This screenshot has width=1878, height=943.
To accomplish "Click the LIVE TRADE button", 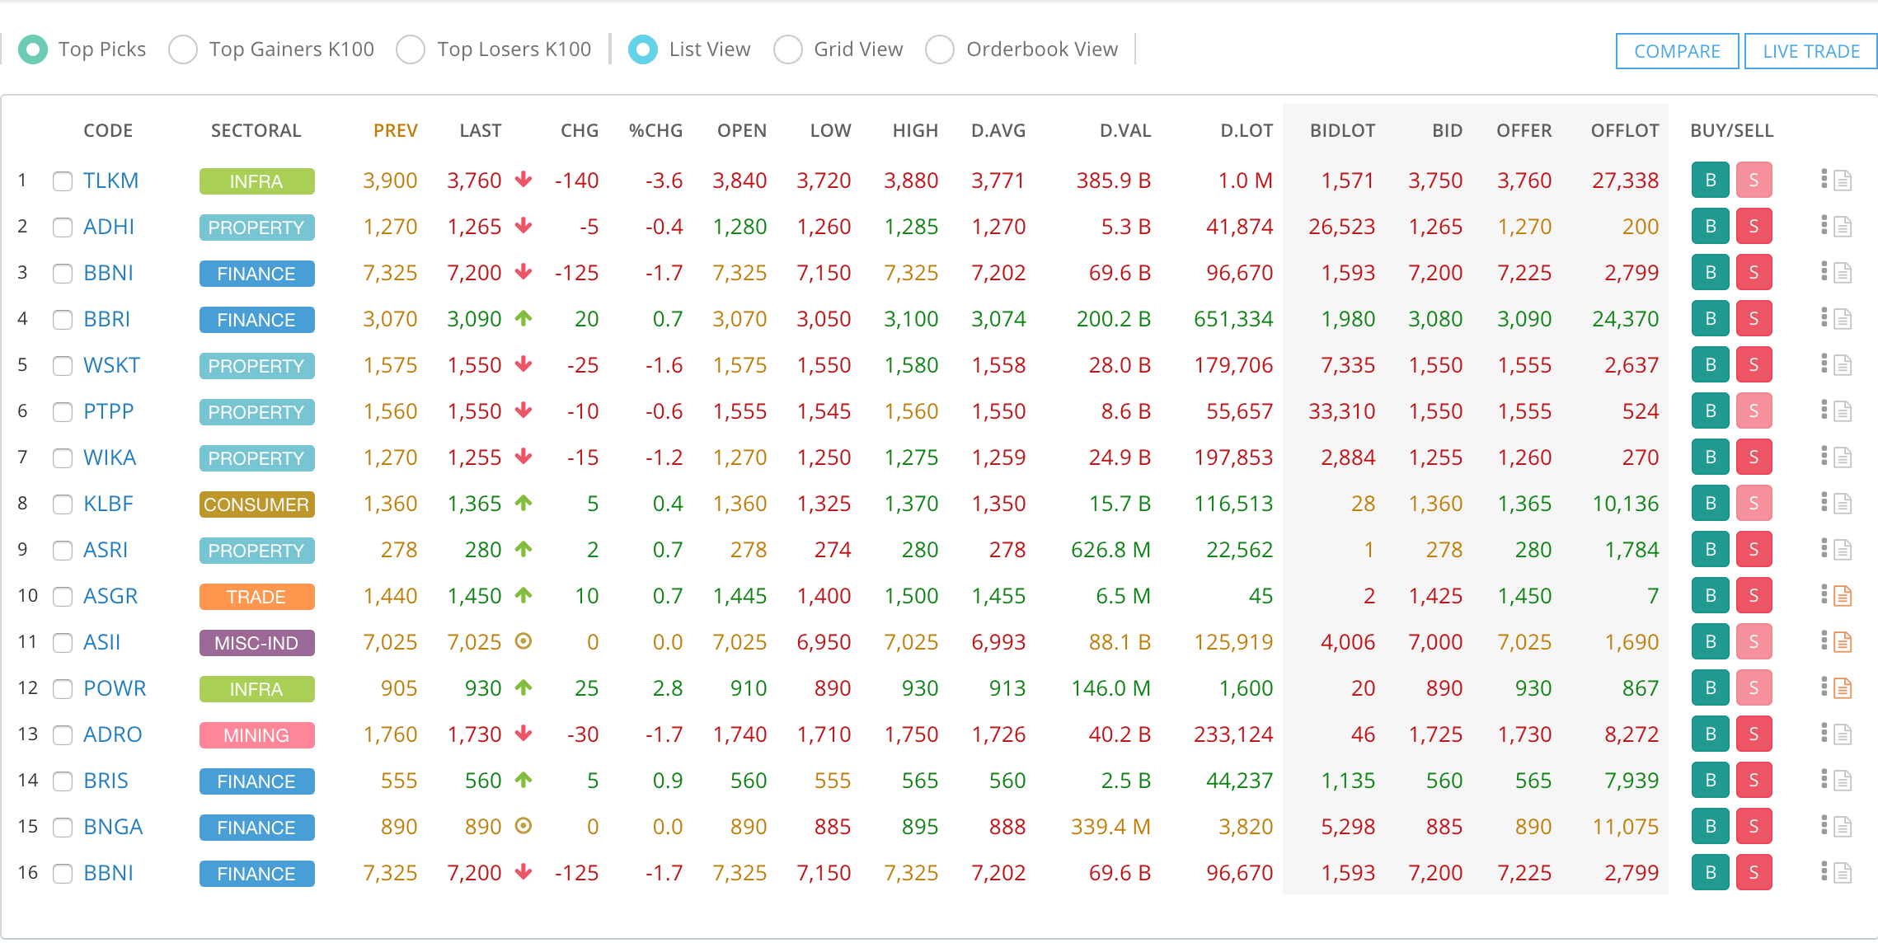I will tap(1810, 51).
